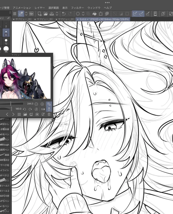Viewport: 173px width, 214px height.
Task: Open Sub View image grid list
Action: coord(19,114)
